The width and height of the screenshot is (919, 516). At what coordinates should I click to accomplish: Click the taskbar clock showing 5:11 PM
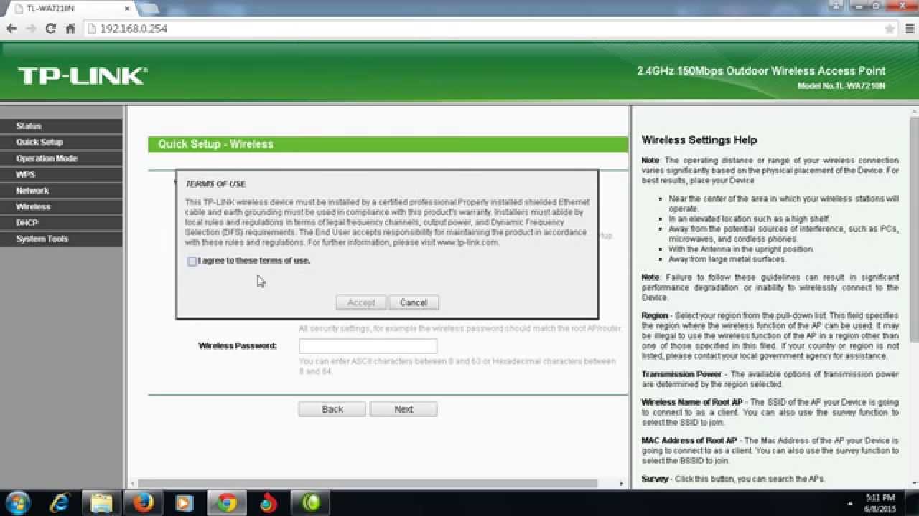click(x=880, y=503)
